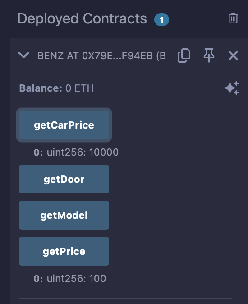Clear all deployed contracts with the trash icon
This screenshot has height=304, width=248.
(233, 18)
